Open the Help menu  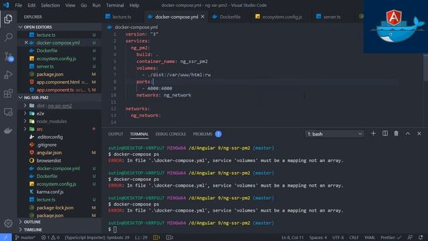tap(134, 5)
